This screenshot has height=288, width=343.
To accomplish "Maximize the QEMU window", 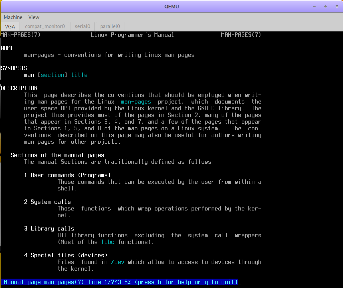I will pyautogui.click(x=325, y=6).
